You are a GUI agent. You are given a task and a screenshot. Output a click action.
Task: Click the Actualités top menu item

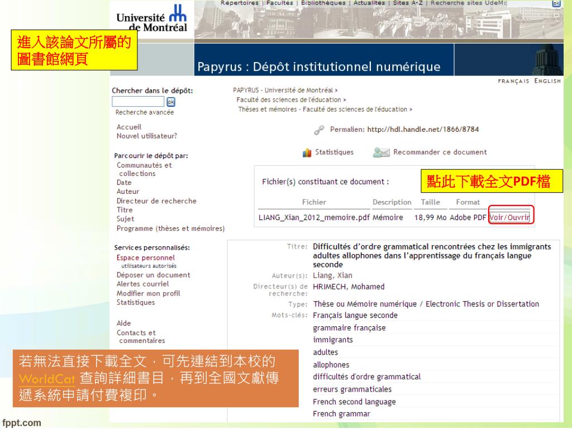coord(369,3)
